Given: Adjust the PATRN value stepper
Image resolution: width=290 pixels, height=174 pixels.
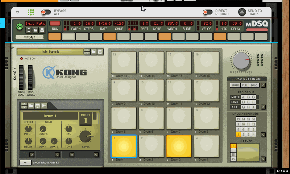Looking at the screenshot, I should click(79, 24).
